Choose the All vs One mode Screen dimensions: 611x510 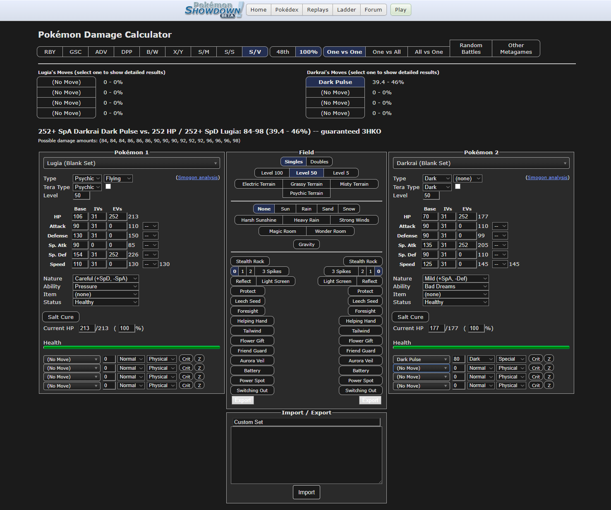(429, 52)
